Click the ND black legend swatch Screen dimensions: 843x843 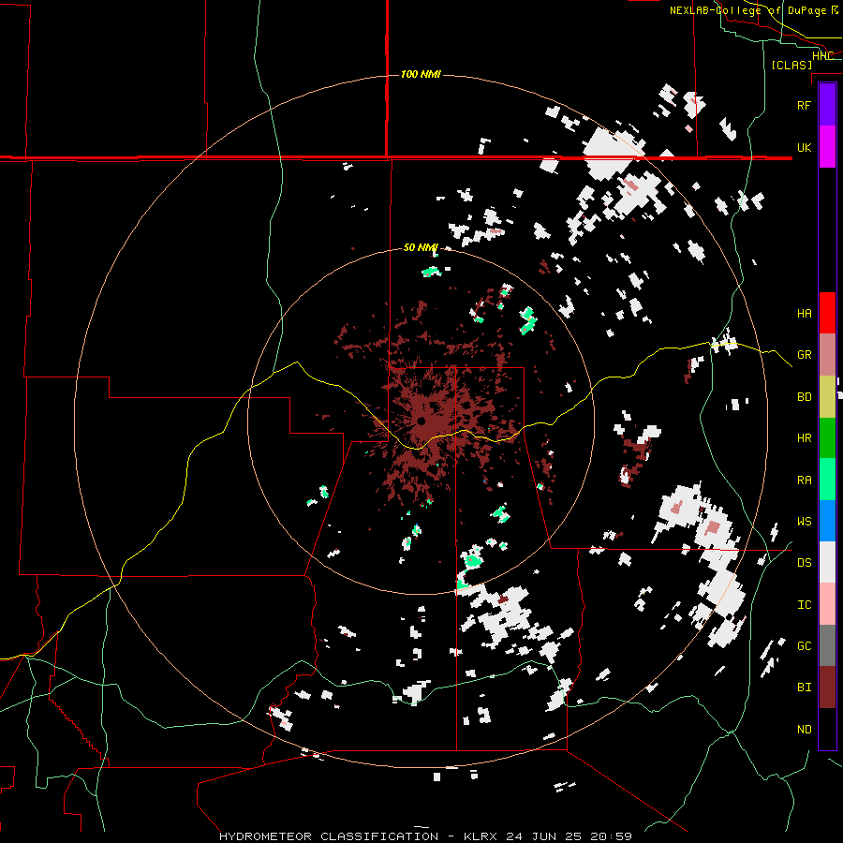click(827, 729)
